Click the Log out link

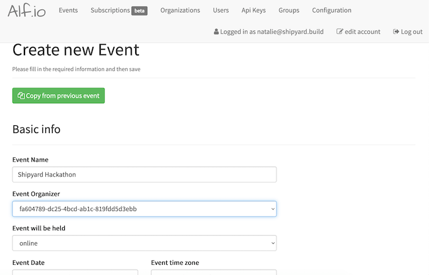pyautogui.click(x=408, y=32)
